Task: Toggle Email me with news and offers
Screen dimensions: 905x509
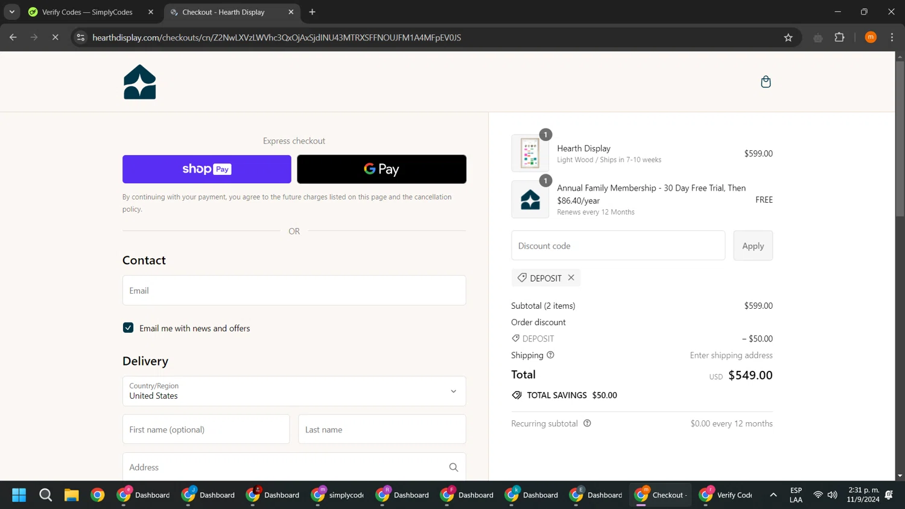Action: [128, 327]
